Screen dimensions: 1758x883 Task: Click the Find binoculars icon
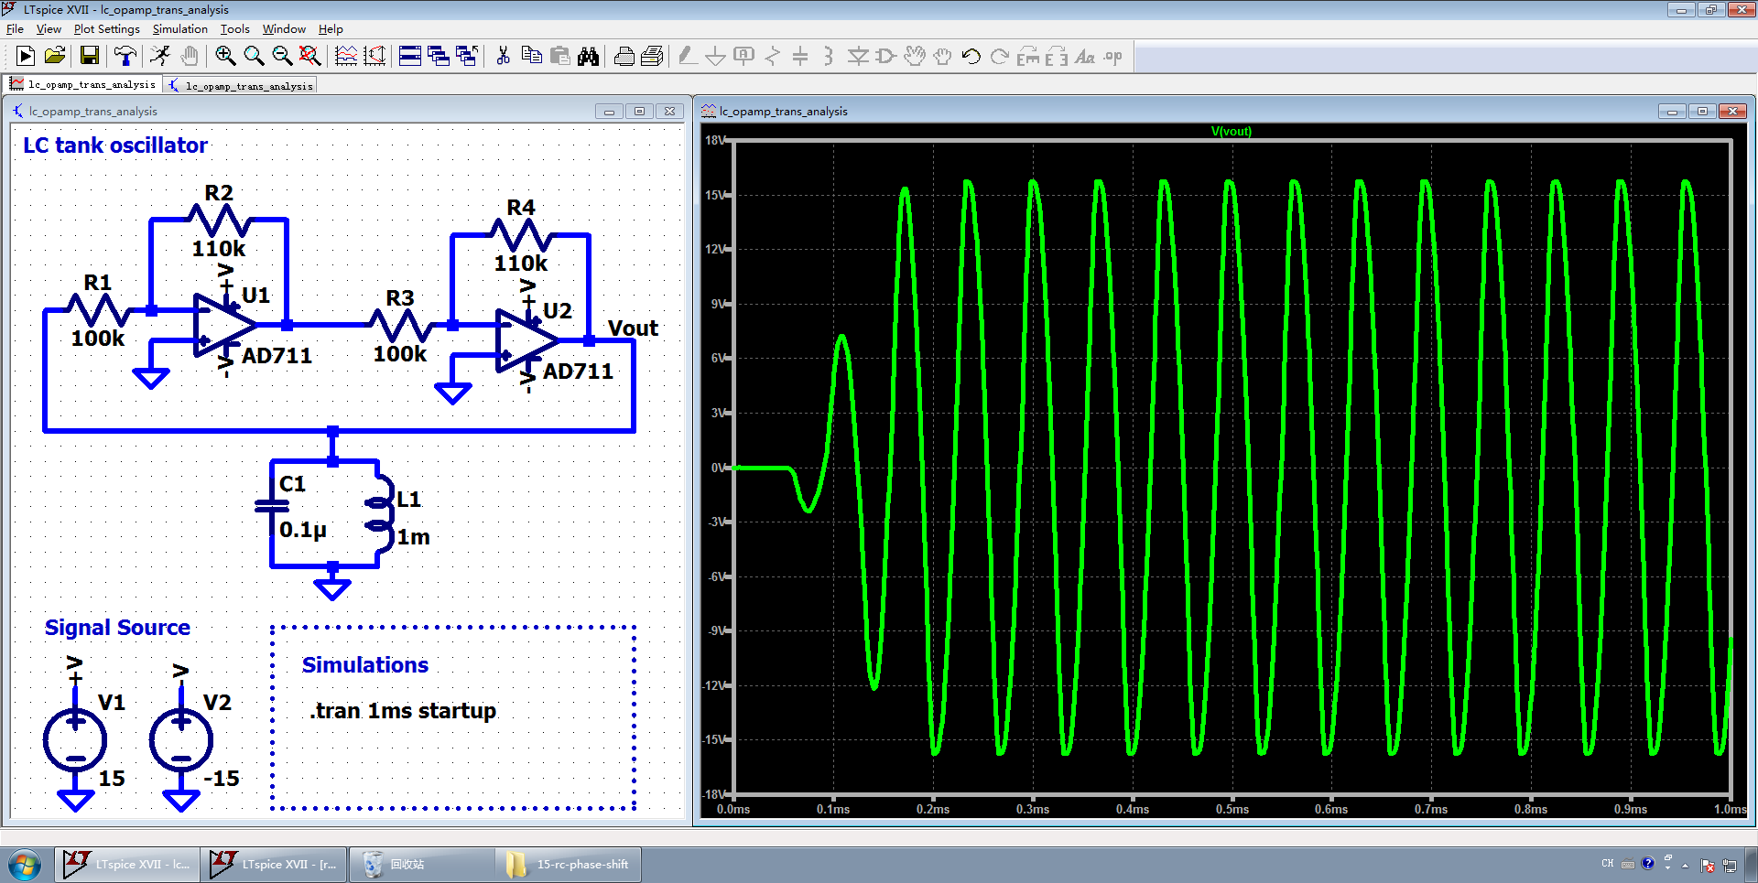coord(588,57)
